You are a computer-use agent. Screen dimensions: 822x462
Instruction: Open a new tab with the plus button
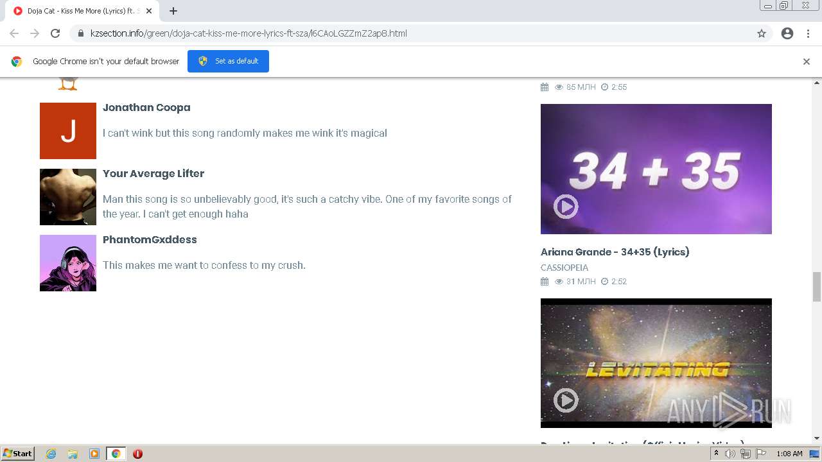coord(173,11)
